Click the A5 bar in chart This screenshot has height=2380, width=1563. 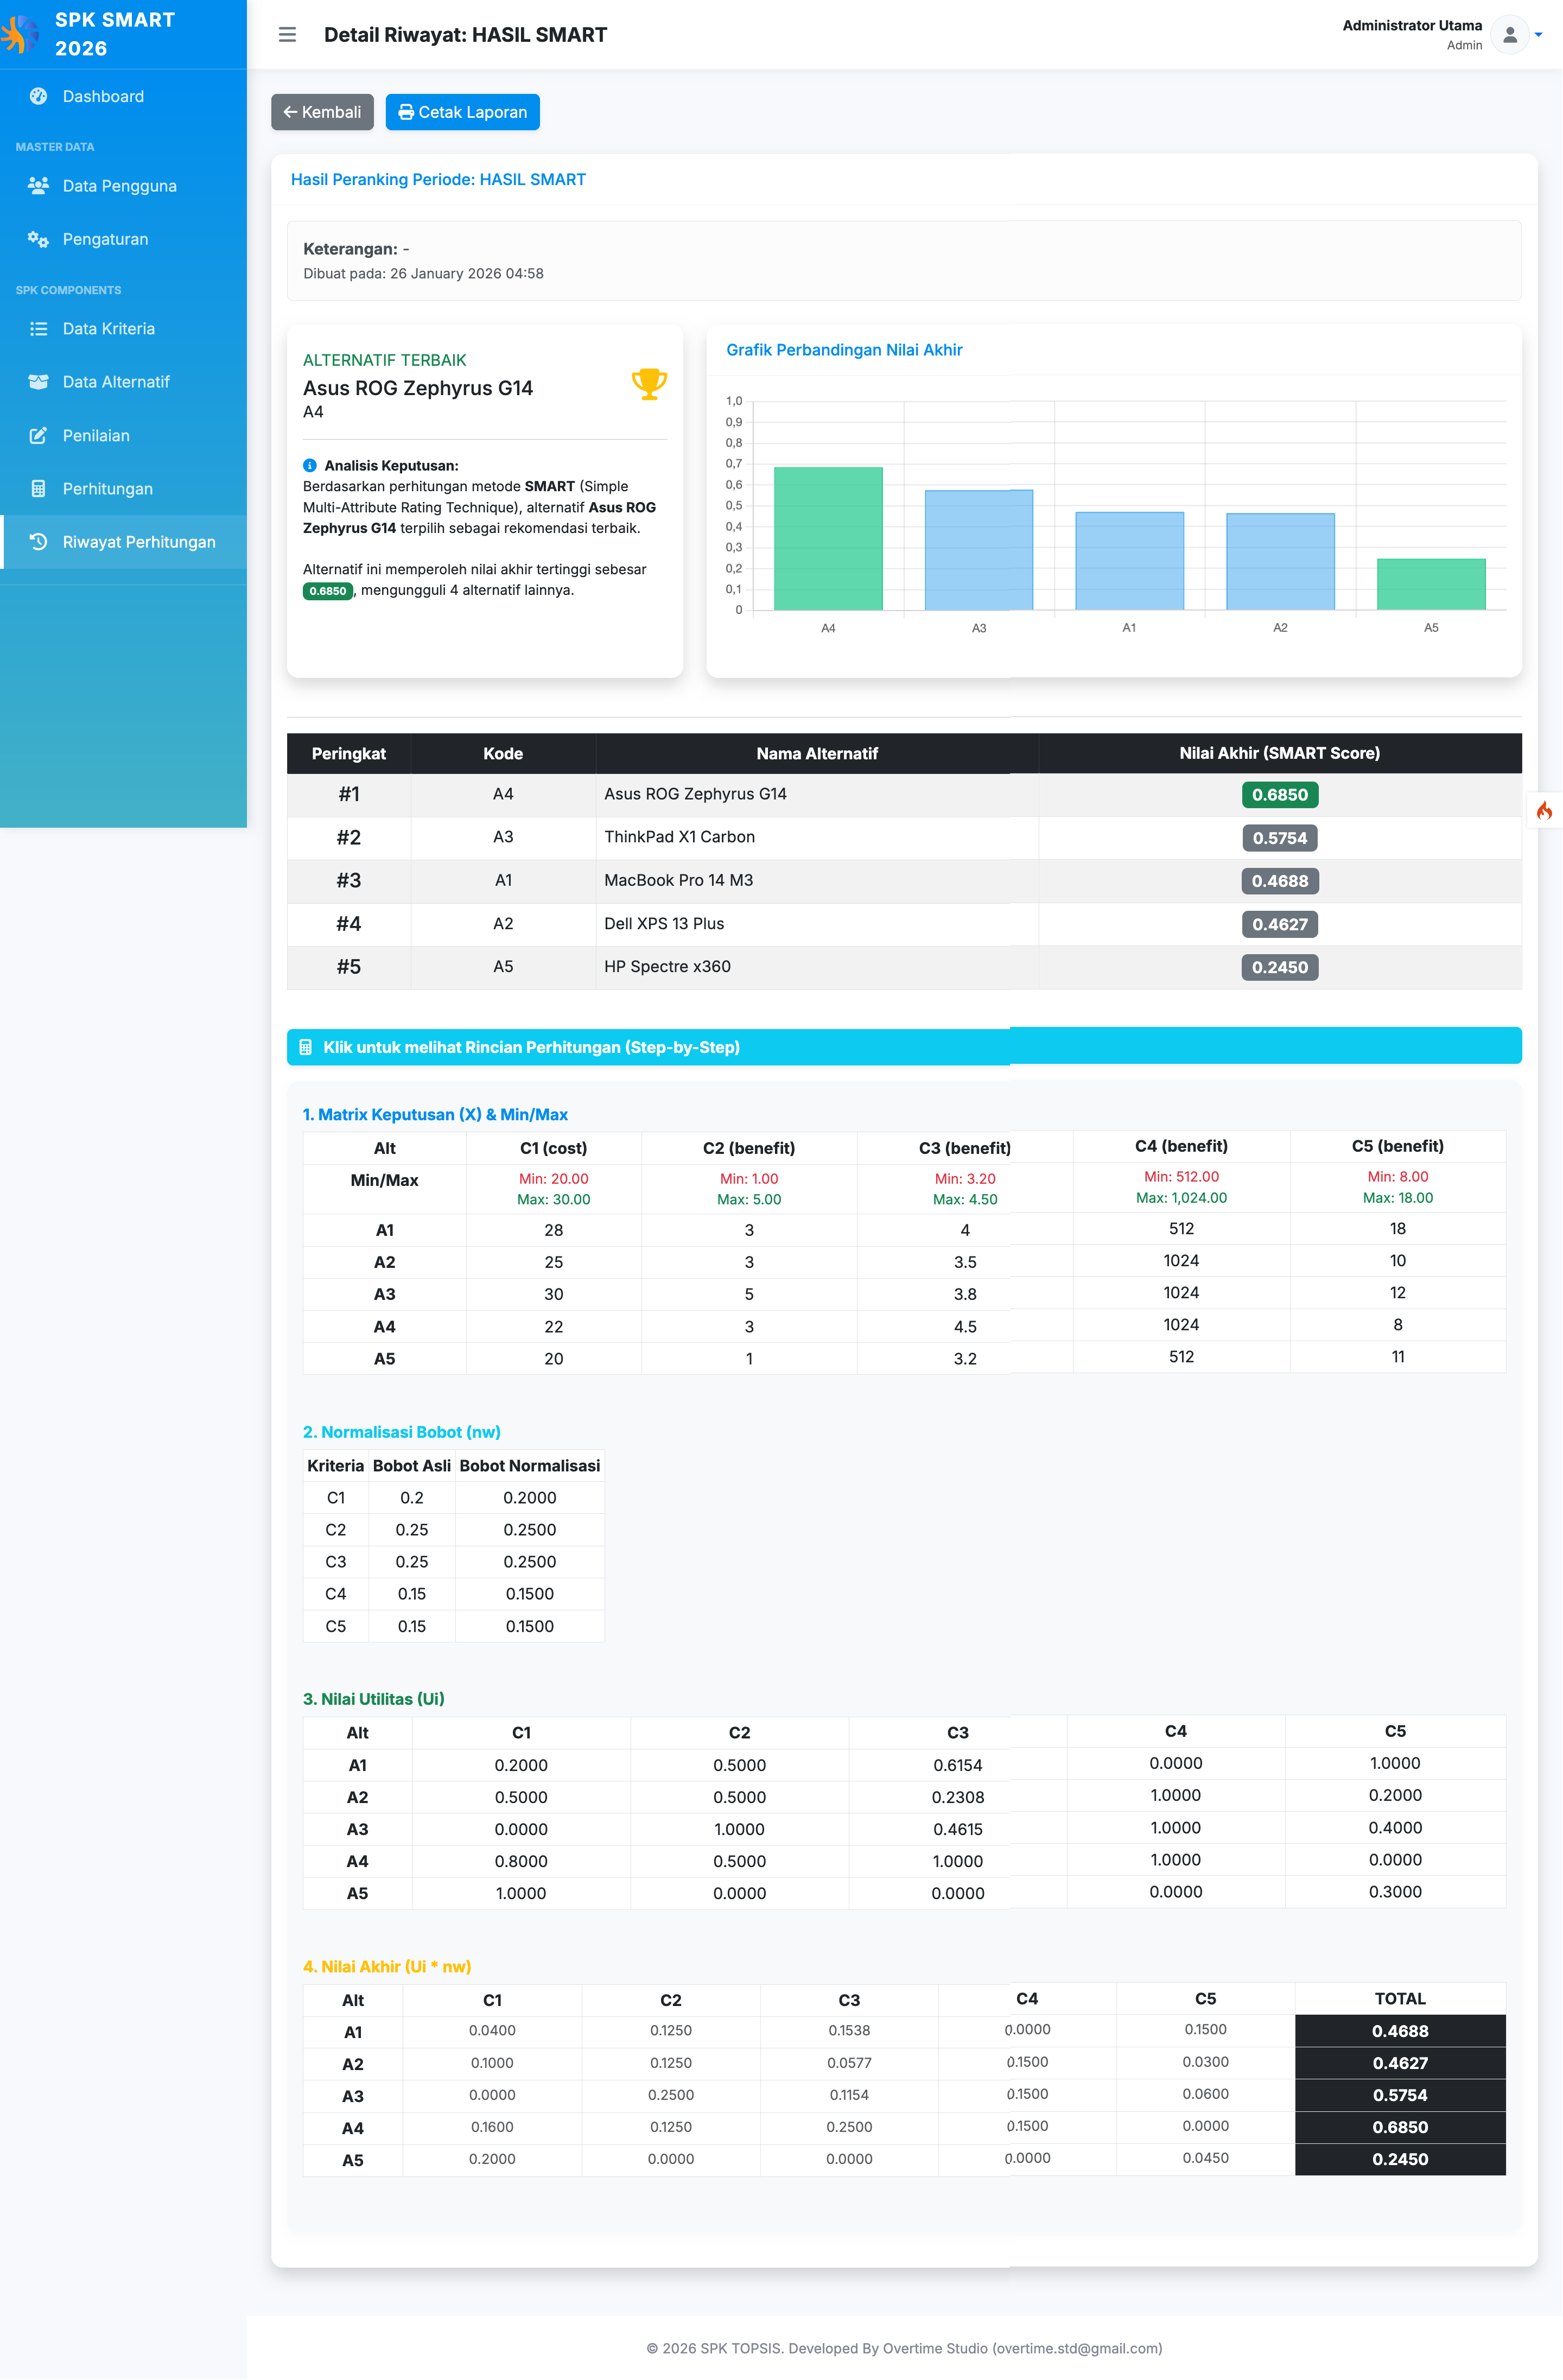(1431, 584)
